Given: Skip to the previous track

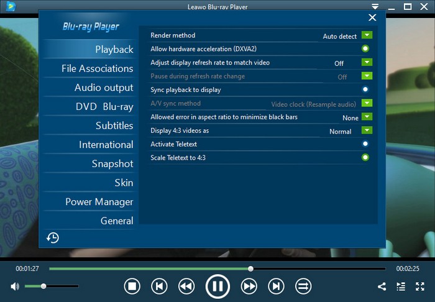Looking at the screenshot, I should click(x=159, y=286).
